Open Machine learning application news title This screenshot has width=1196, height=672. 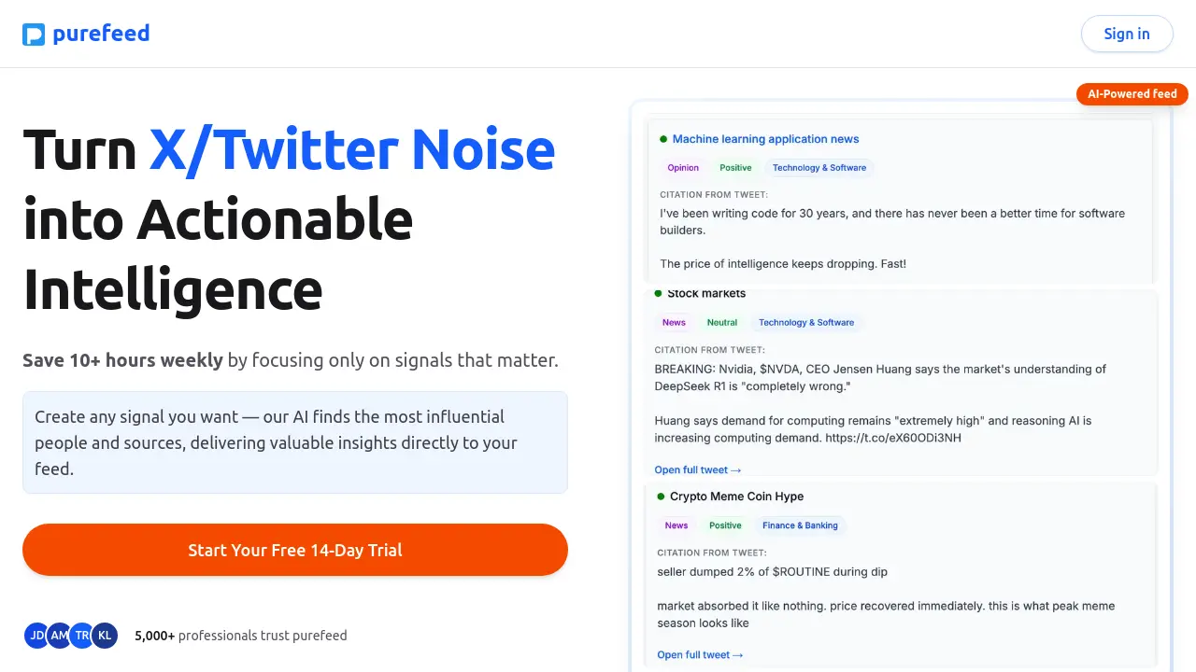tap(765, 139)
